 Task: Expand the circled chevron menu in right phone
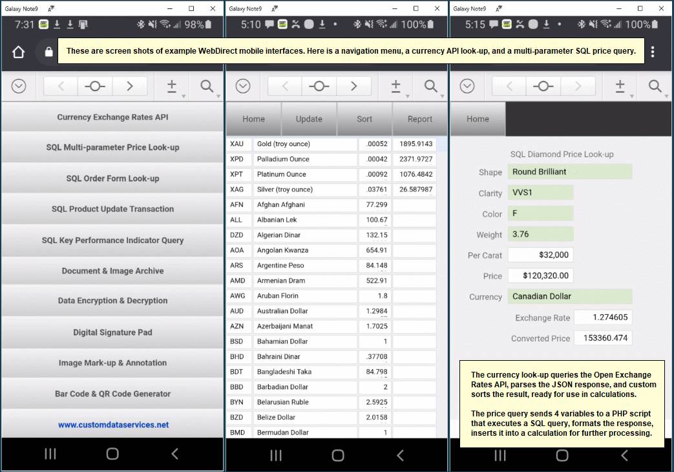467,86
